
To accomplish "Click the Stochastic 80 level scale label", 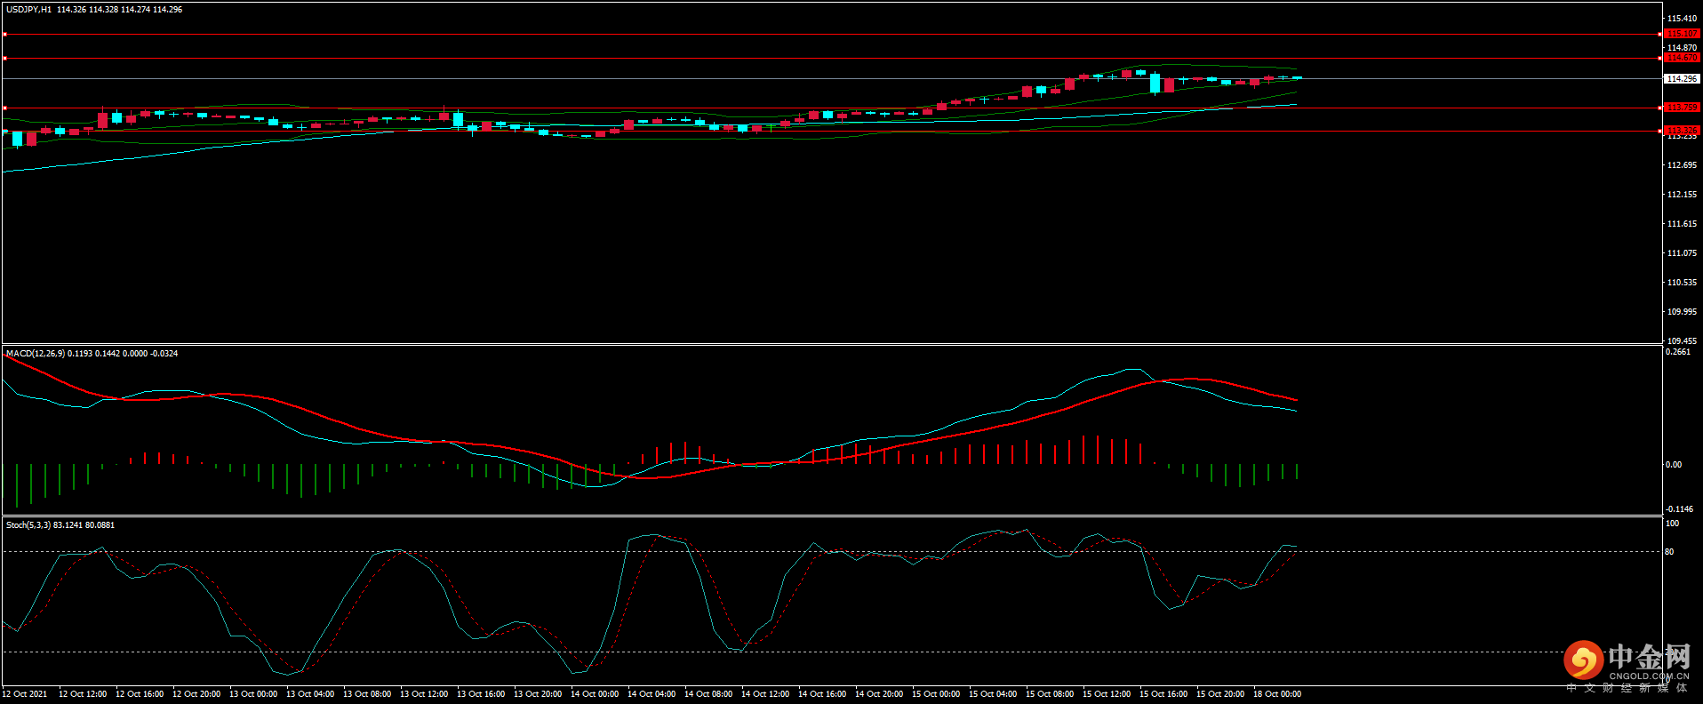I will point(1669,552).
